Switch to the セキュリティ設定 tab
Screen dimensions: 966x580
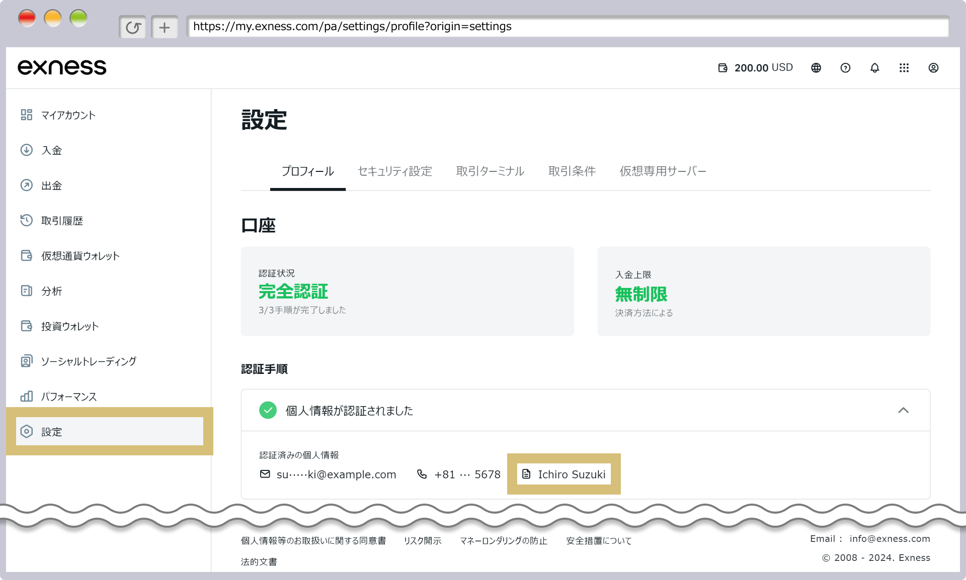coord(395,171)
